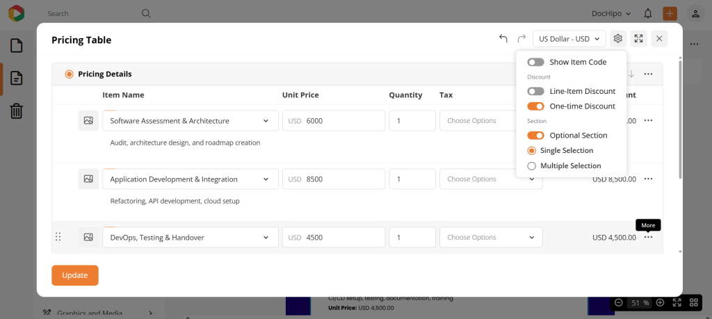712x319 pixels.
Task: Zoom in with the plus magnifier icon
Action: pyautogui.click(x=661, y=302)
